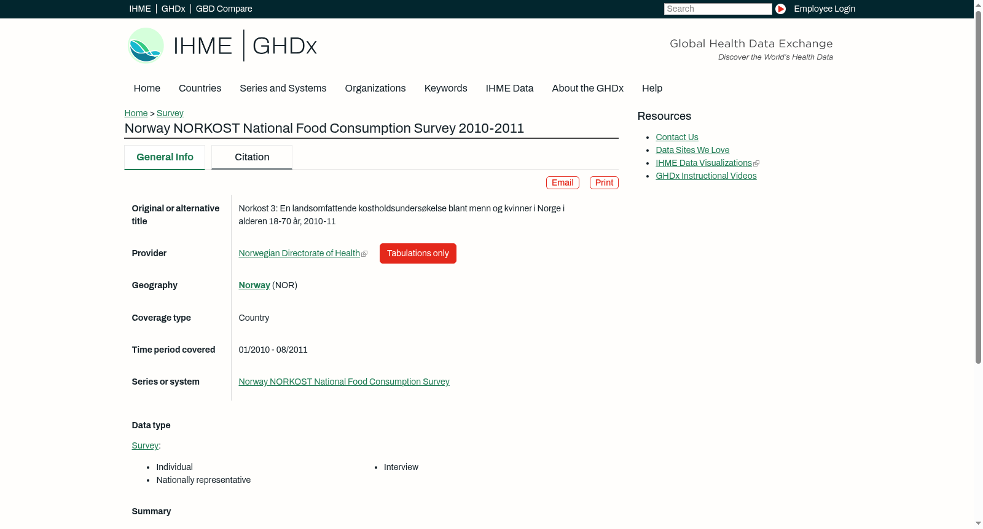This screenshot has width=983, height=529.
Task: Open Data Sites We Love link
Action: [x=692, y=150]
